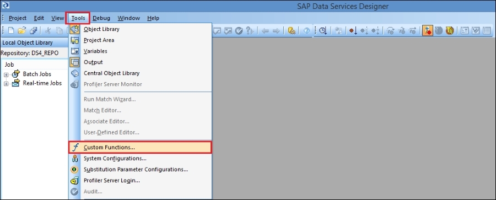
Task: Open the Help menu
Action: coord(153,18)
